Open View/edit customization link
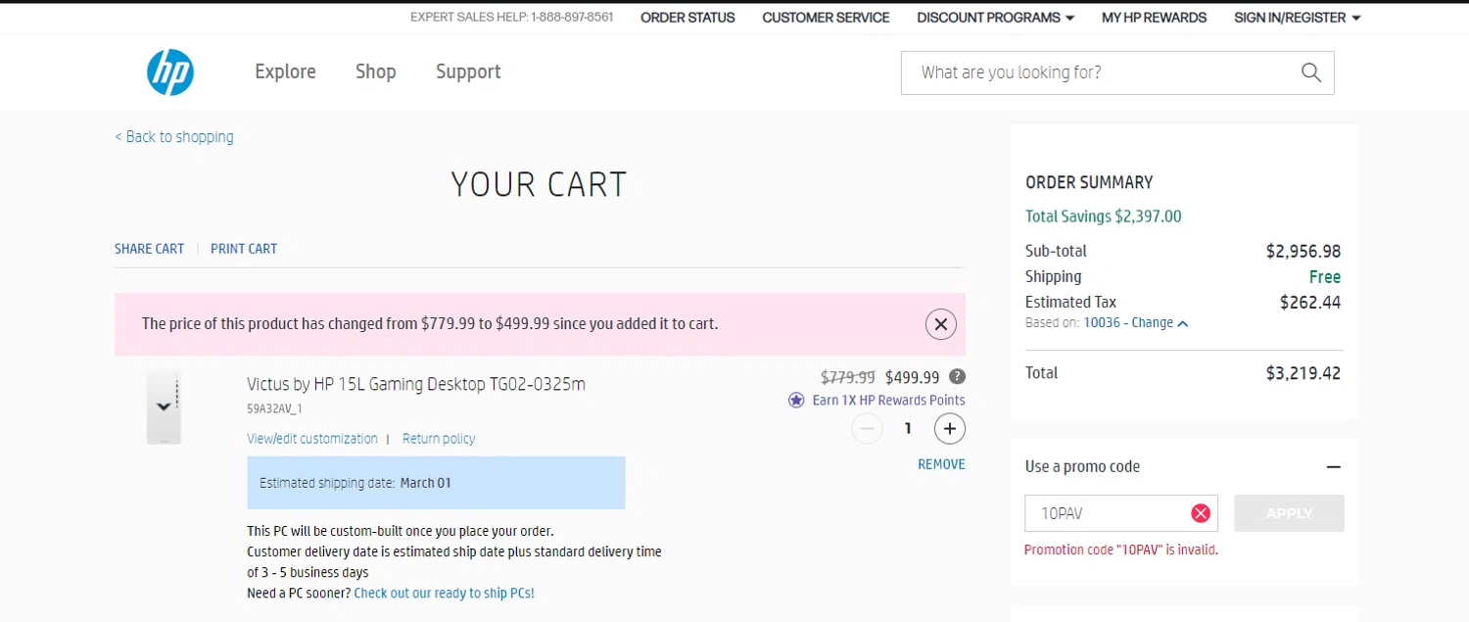The width and height of the screenshot is (1469, 622). coord(312,439)
